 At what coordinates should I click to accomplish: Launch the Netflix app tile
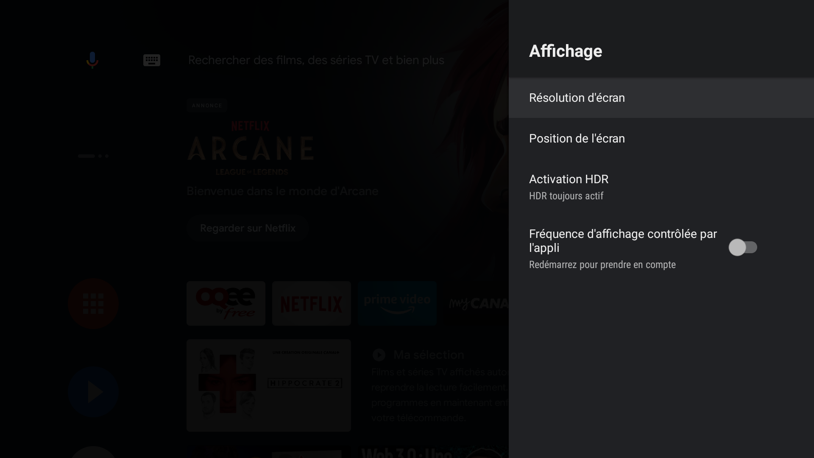pos(312,303)
